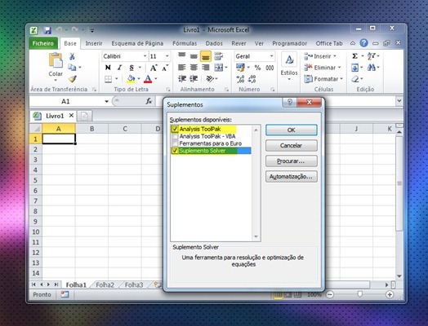
Task: Click the red font color A icon
Action: [x=148, y=79]
